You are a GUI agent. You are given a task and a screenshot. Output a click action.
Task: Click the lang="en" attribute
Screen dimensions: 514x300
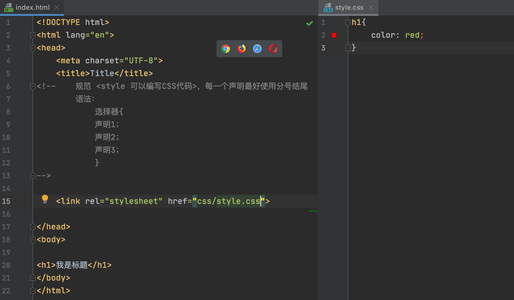[x=87, y=35]
